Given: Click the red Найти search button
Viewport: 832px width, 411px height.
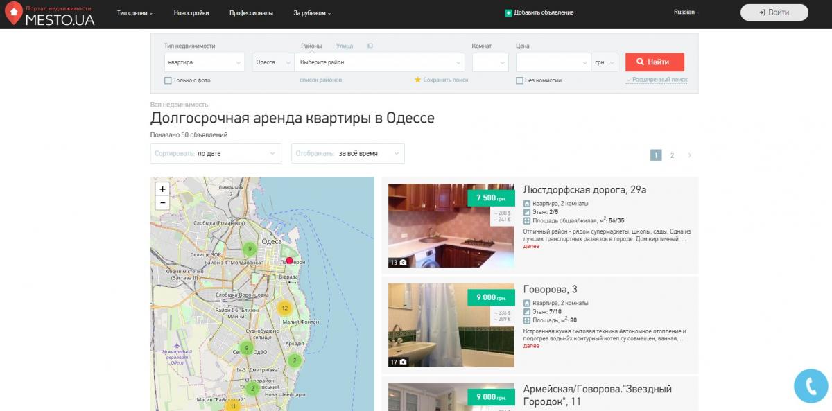Looking at the screenshot, I should pyautogui.click(x=655, y=62).
